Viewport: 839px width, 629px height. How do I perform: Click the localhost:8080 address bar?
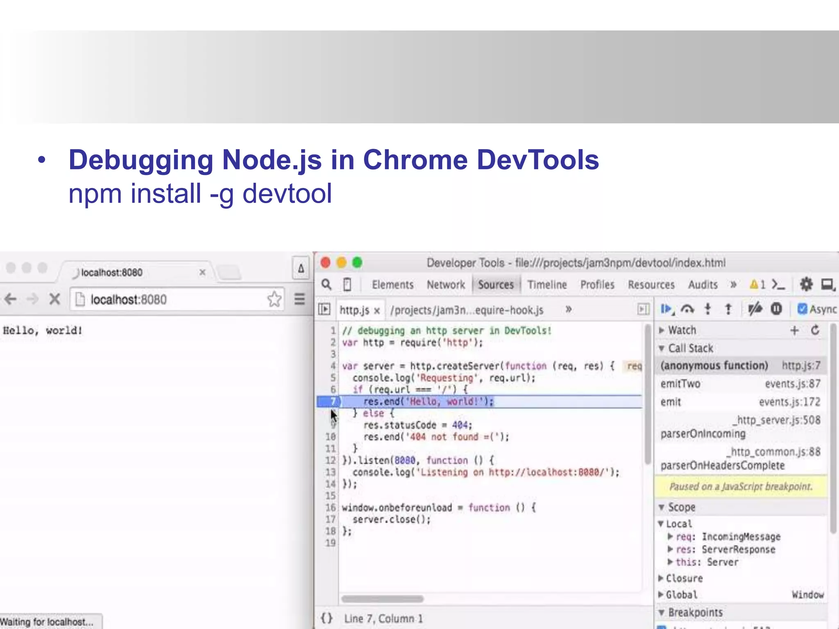176,300
